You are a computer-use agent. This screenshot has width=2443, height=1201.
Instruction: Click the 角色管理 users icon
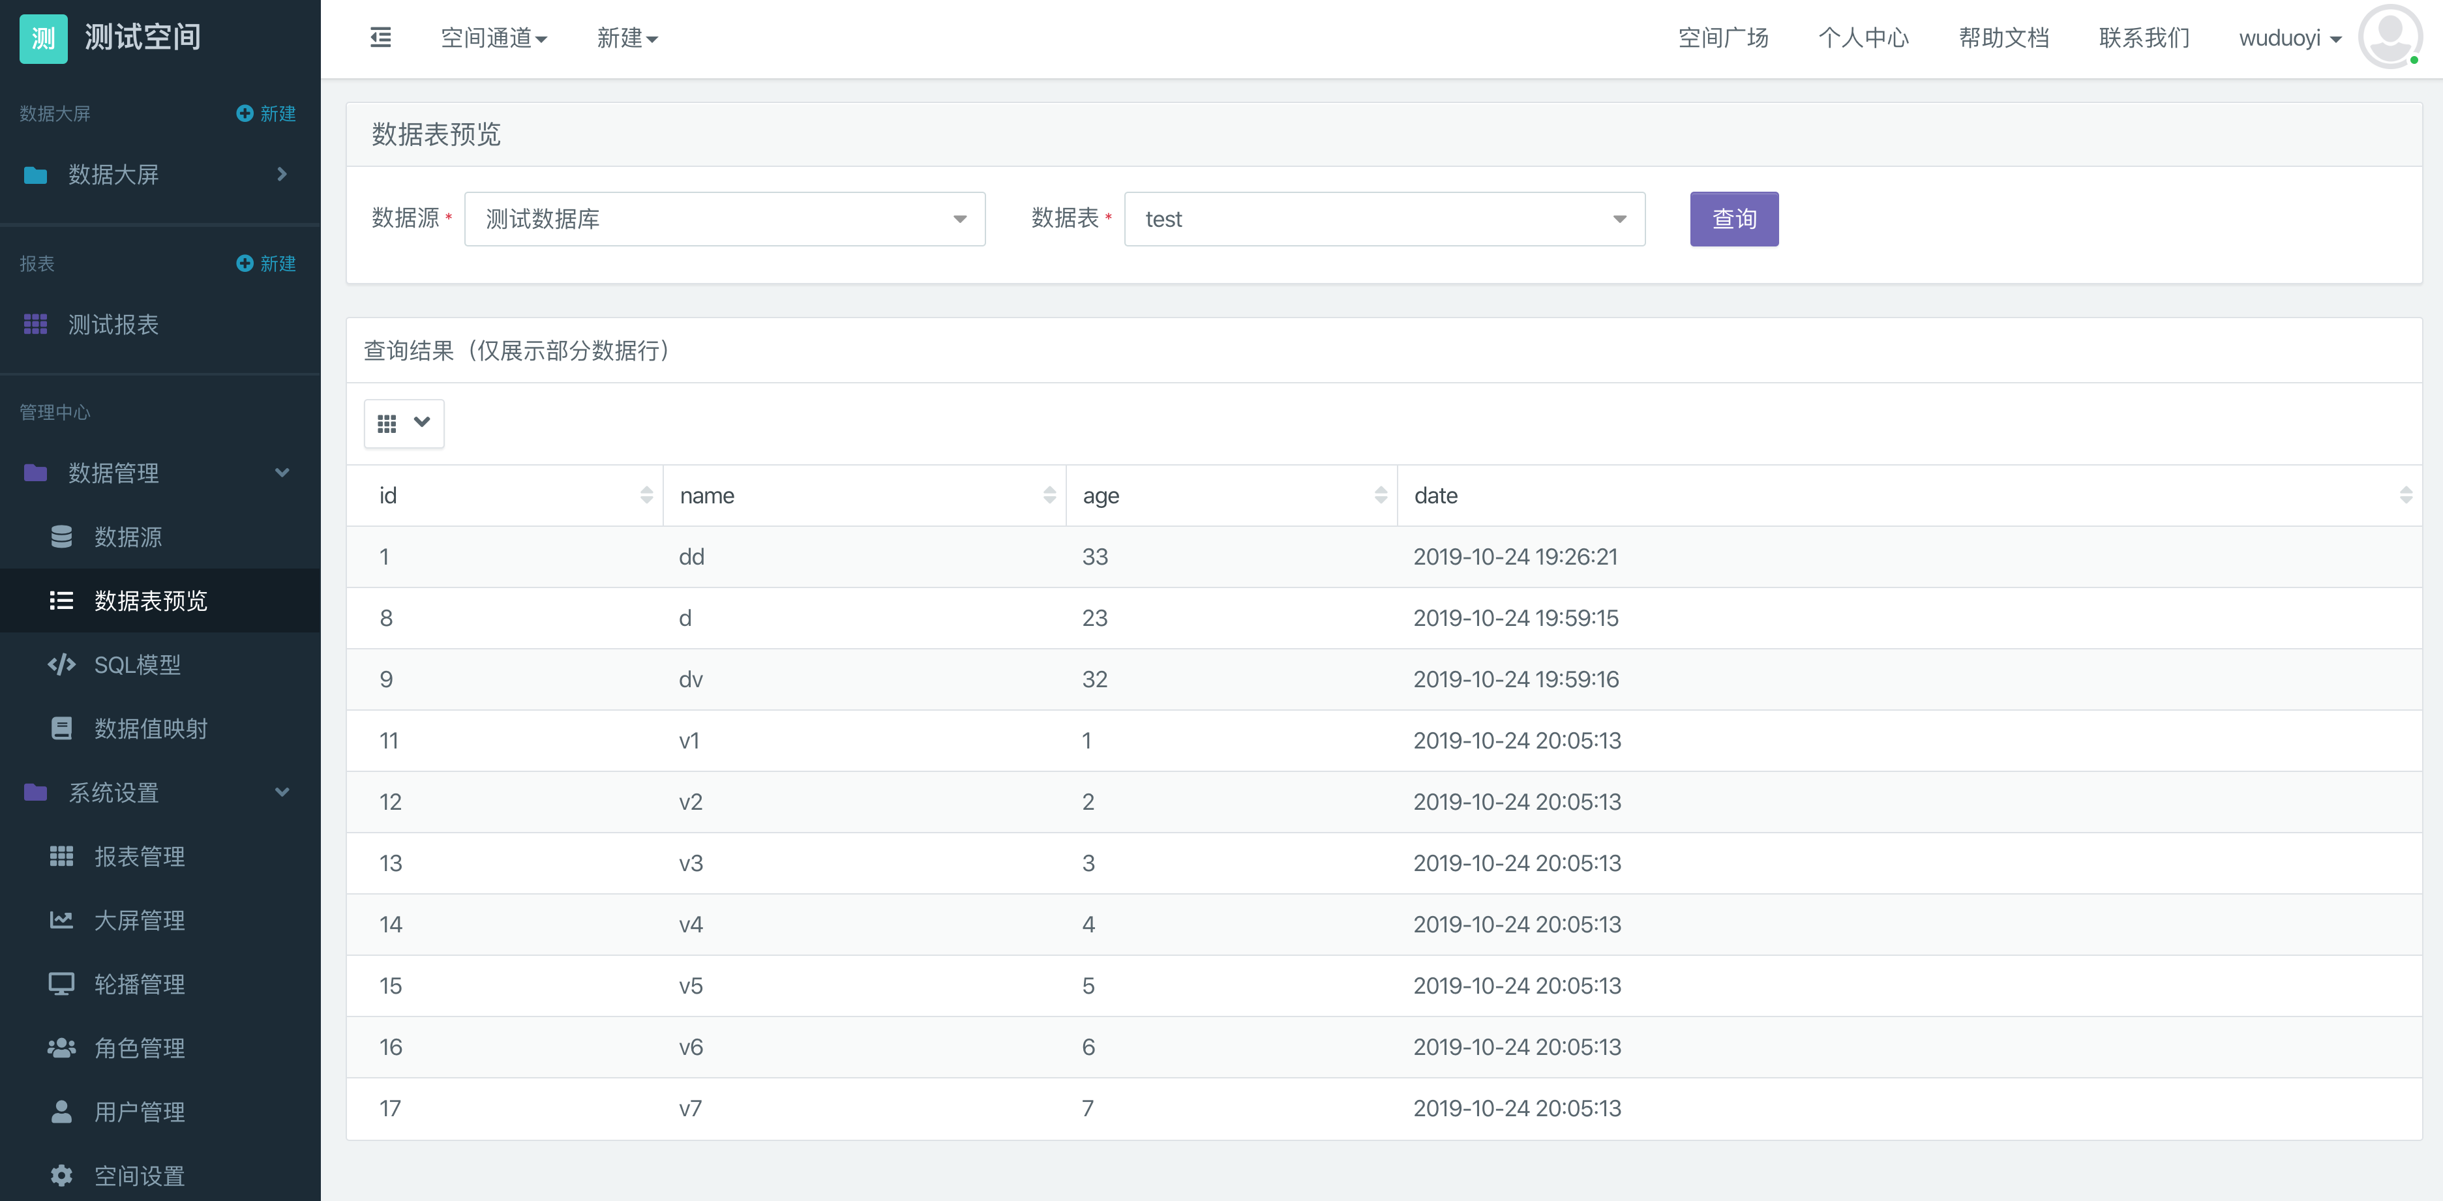point(62,1047)
